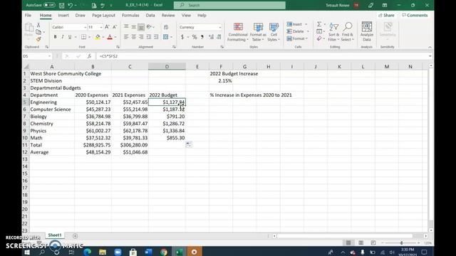Apply Accounting dollar format
This screenshot has height=256, width=456.
click(x=182, y=37)
